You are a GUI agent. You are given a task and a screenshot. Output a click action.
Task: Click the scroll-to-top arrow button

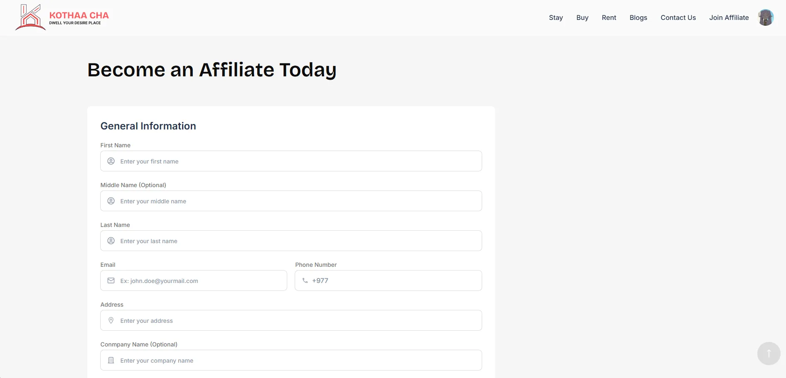[769, 354]
